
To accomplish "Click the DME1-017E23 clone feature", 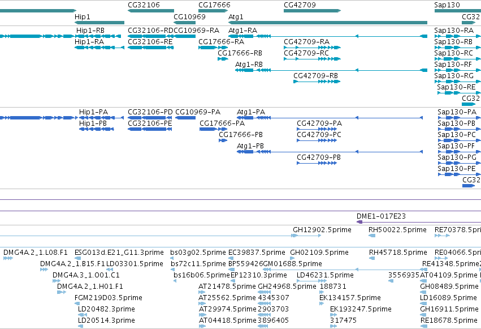I will [419, 222].
